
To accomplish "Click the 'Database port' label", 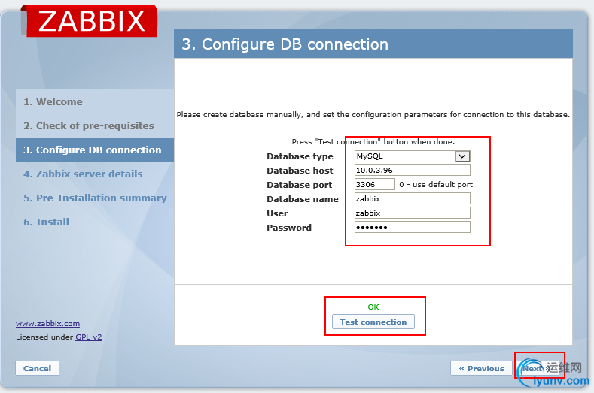I will click(x=300, y=185).
